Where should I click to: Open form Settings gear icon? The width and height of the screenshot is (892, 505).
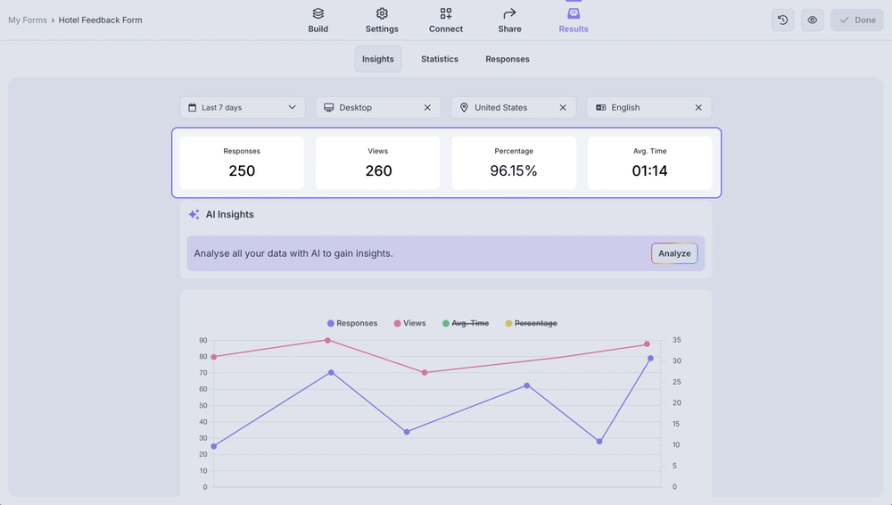coord(382,13)
